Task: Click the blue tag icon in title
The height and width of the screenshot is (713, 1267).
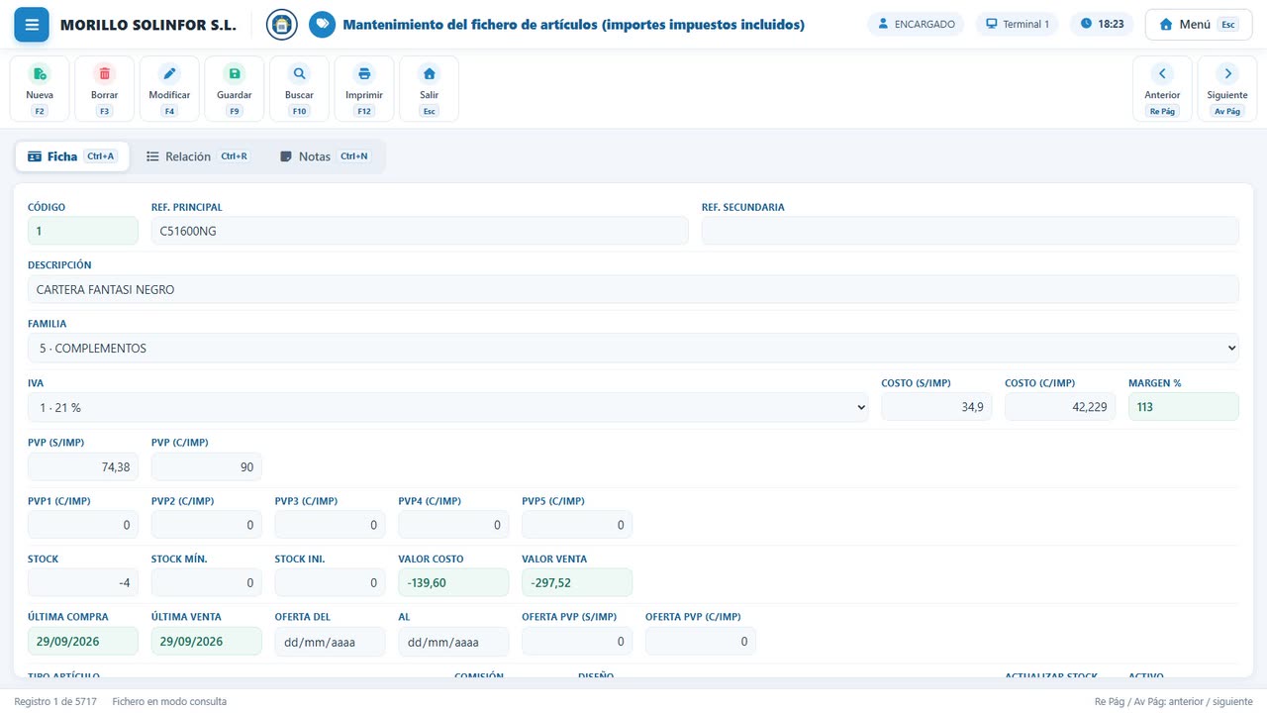Action: [322, 24]
